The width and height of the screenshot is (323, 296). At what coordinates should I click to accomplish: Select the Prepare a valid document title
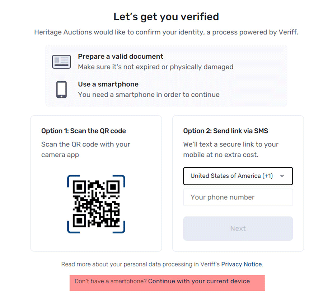click(x=121, y=56)
